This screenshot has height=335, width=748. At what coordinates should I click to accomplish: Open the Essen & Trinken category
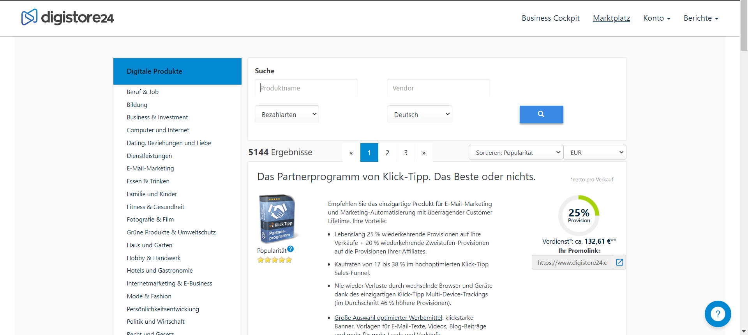(x=148, y=181)
